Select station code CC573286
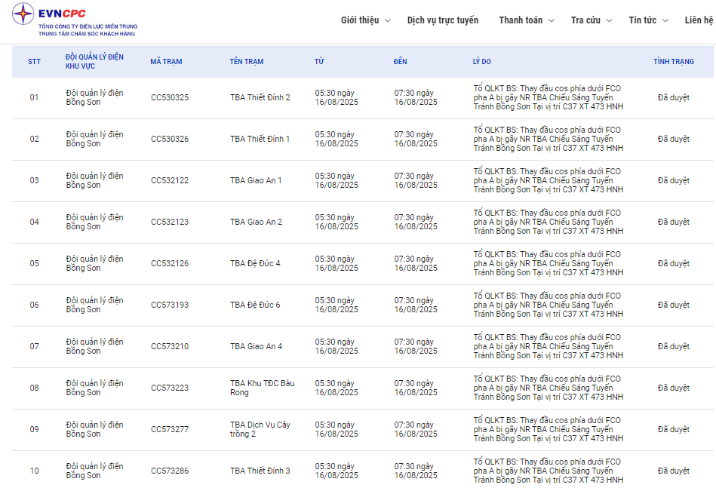This screenshot has width=716, height=491. (170, 471)
